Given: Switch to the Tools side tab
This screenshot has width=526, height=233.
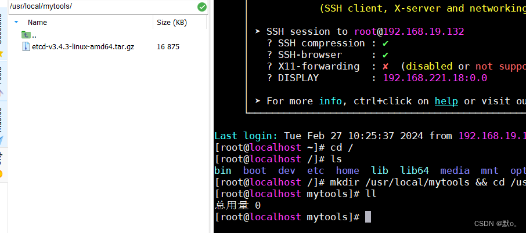Looking at the screenshot, I should click(x=2, y=78).
